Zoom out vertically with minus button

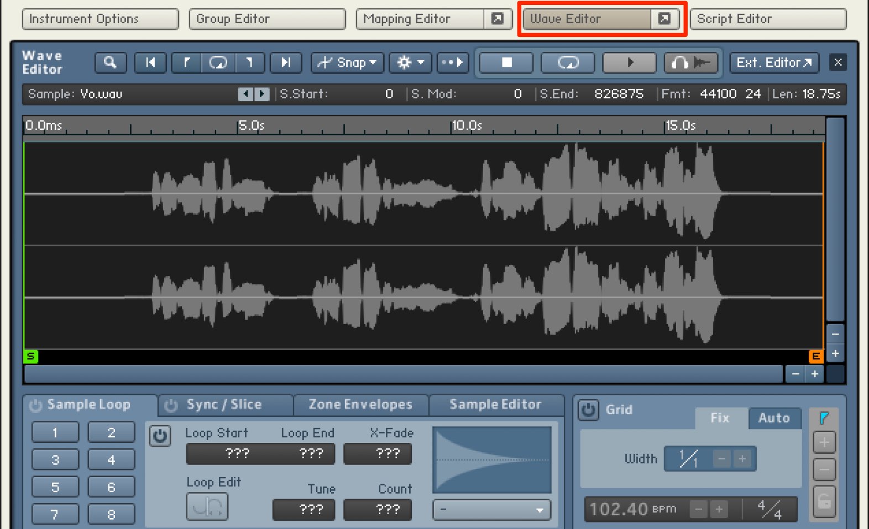tap(835, 334)
